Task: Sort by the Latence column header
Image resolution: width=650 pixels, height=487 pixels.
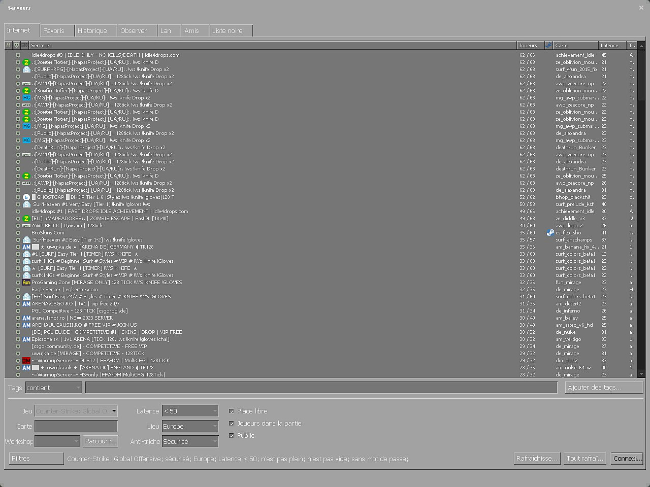Action: tap(612, 45)
